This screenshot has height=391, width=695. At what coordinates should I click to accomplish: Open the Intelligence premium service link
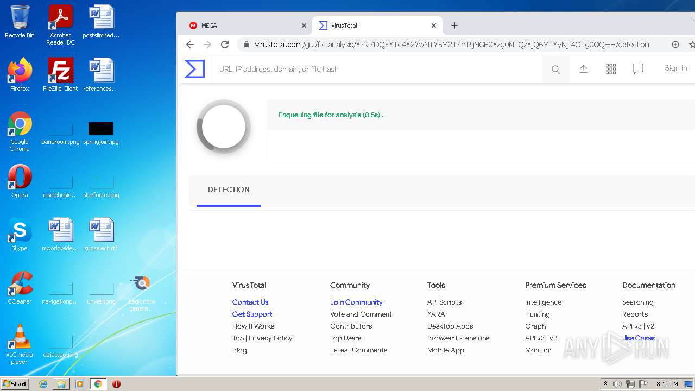(x=543, y=302)
